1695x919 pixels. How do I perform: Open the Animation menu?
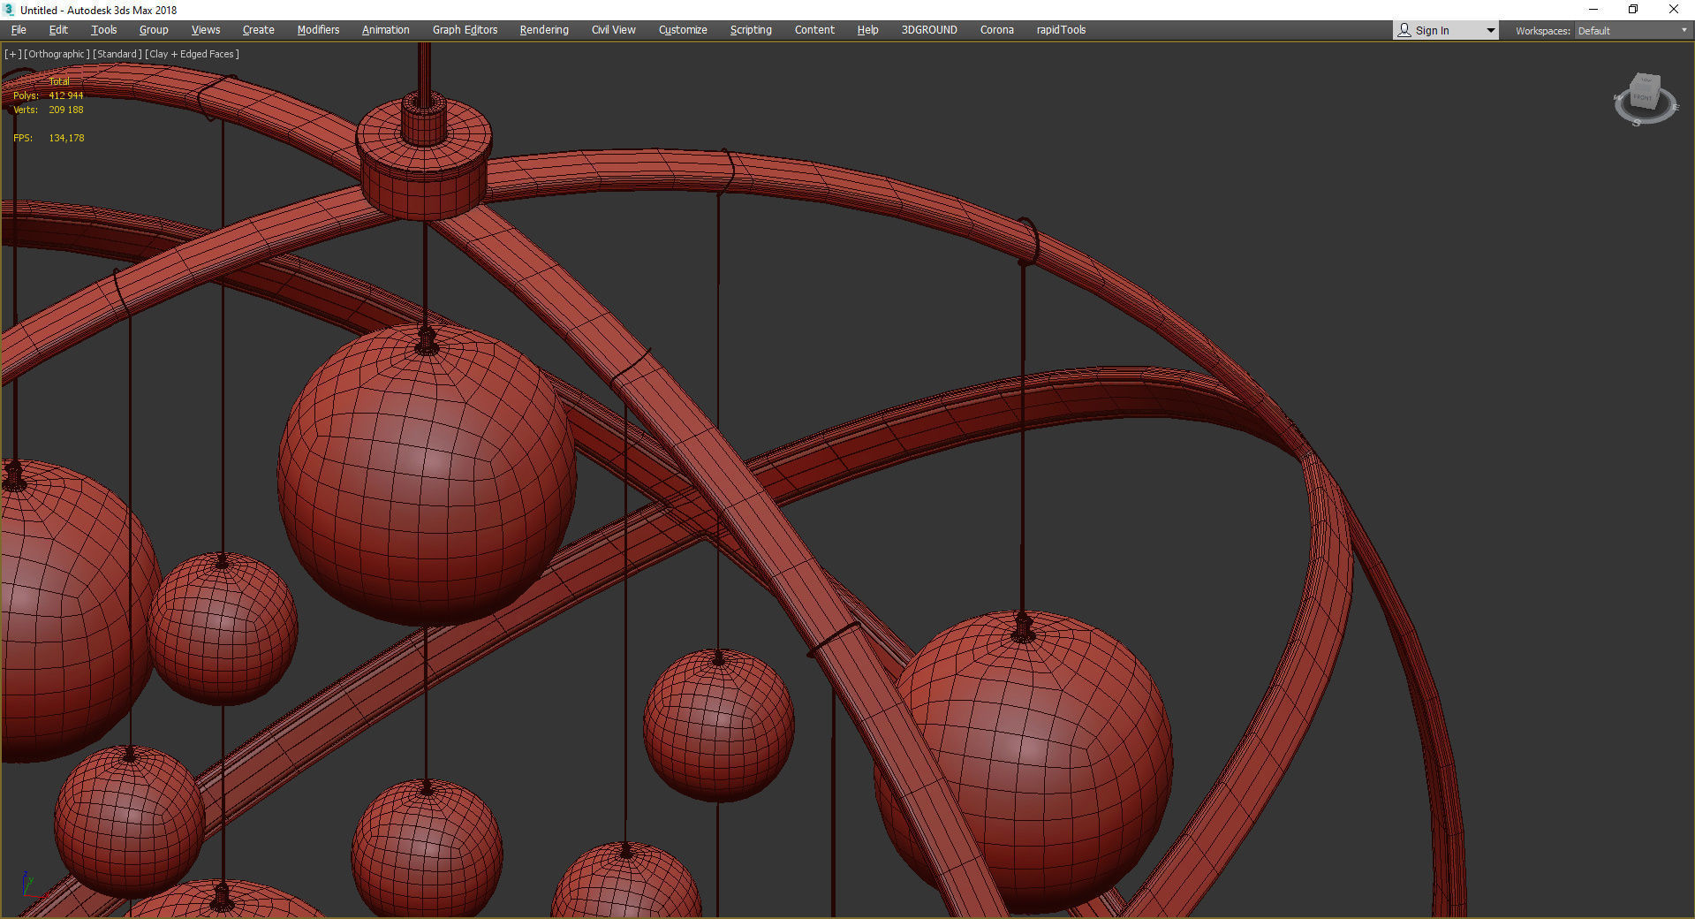[x=386, y=30]
